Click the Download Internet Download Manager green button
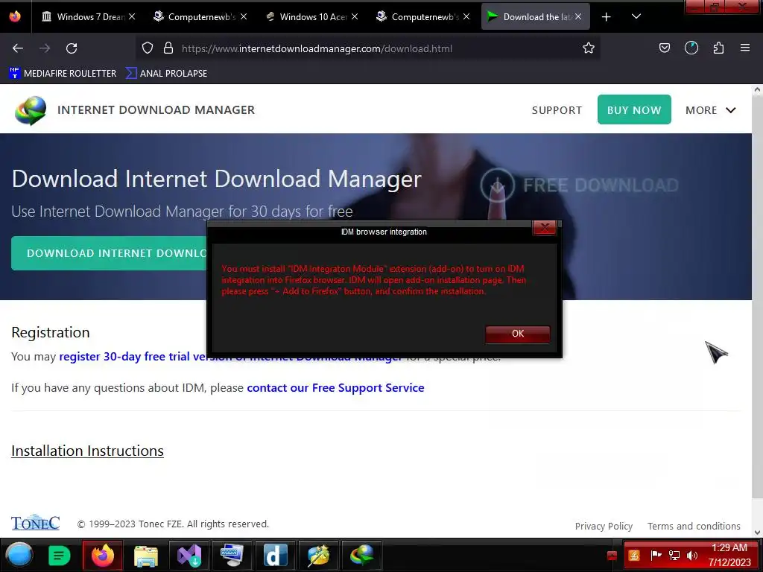763x572 pixels. 110,253
